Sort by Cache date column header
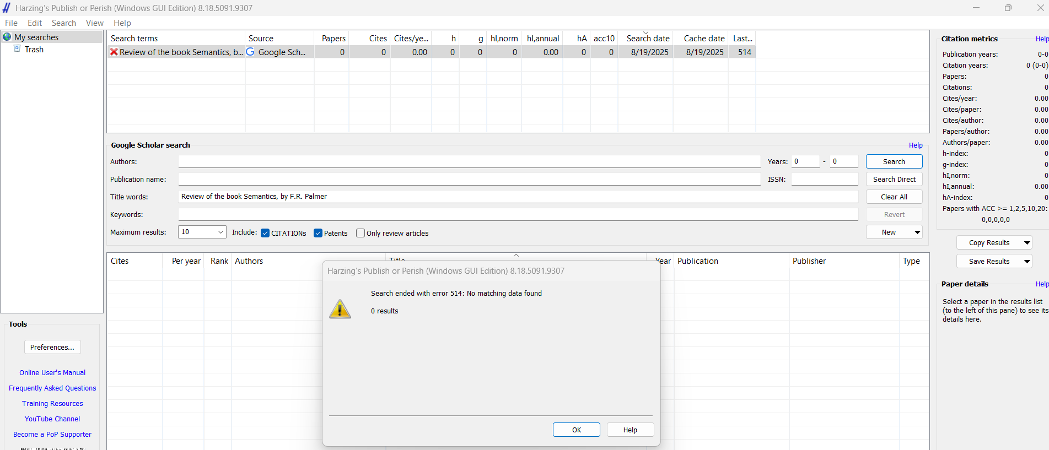This screenshot has height=450, width=1049. [x=701, y=38]
